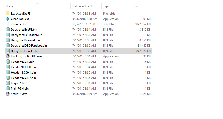
Task: Click the DecryptedO3DSUpdate.bin file name
Action: tap(29, 45)
